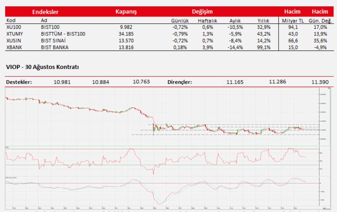This screenshot has width=337, height=212.
Task: Click the VIOP - 30 Ağustos Kontratı heading
Action: [42, 67]
